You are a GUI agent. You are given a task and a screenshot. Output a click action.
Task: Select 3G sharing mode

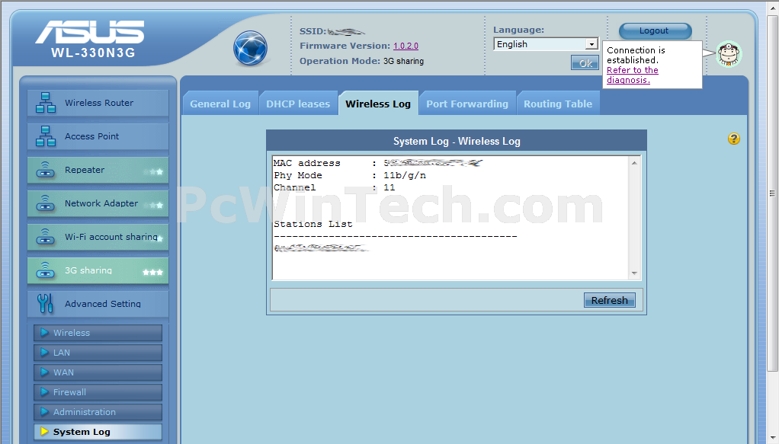(x=98, y=270)
